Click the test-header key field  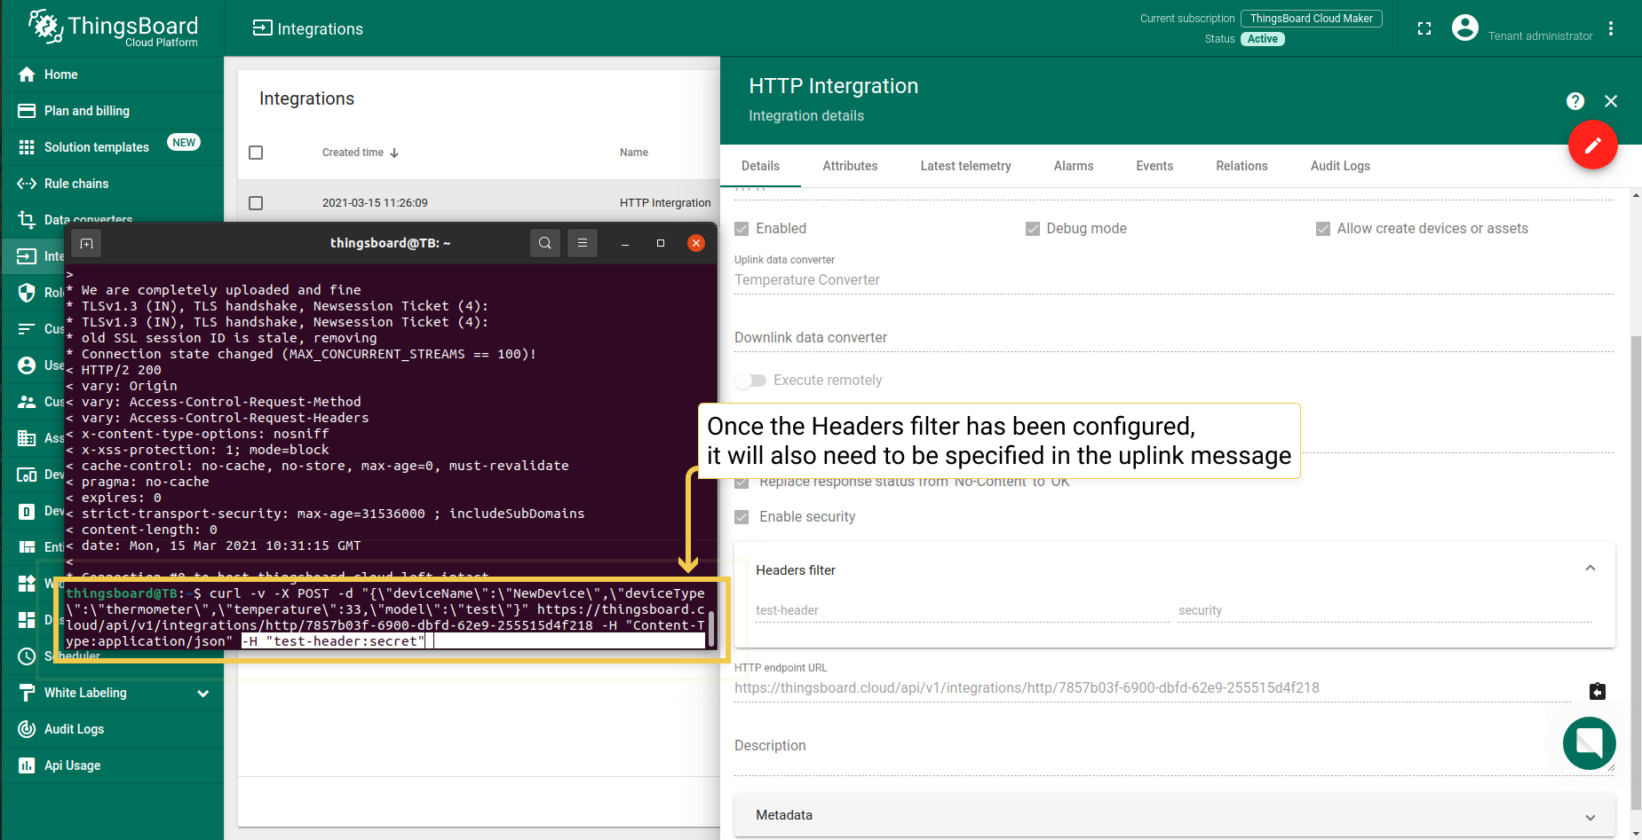(963, 610)
